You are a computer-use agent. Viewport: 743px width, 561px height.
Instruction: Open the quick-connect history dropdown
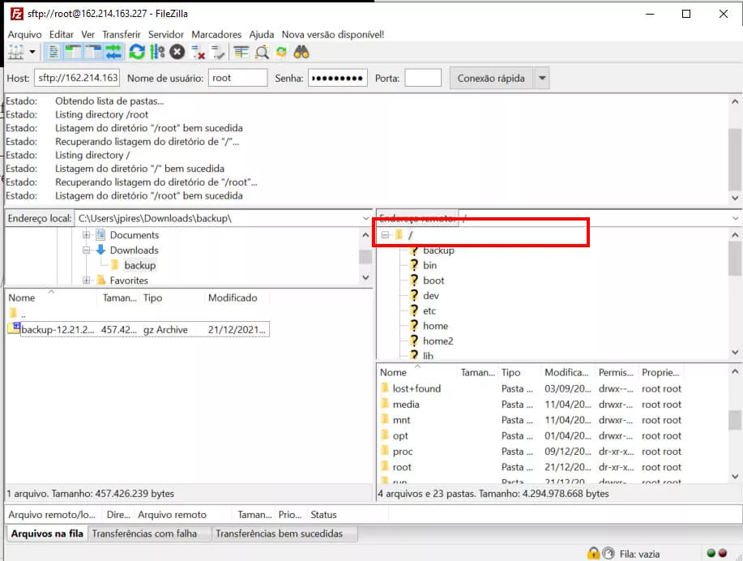pyautogui.click(x=542, y=78)
